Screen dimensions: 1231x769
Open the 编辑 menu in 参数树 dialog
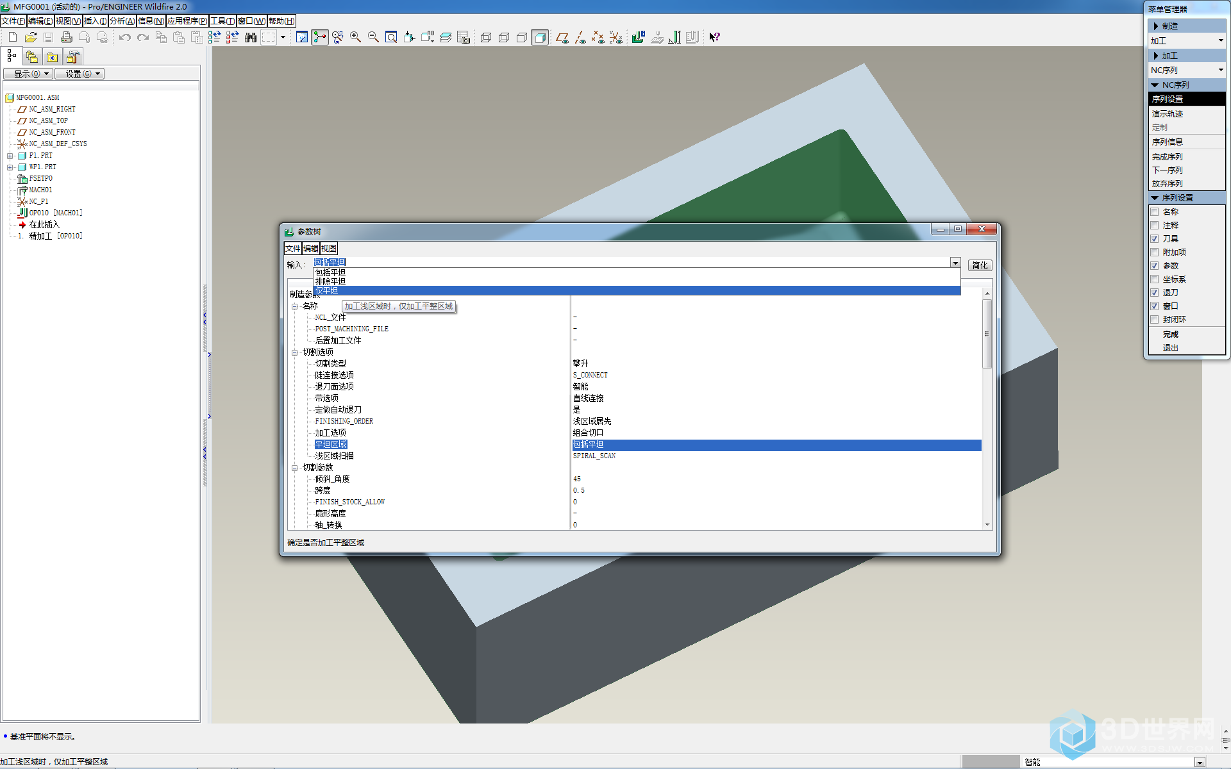click(x=311, y=249)
